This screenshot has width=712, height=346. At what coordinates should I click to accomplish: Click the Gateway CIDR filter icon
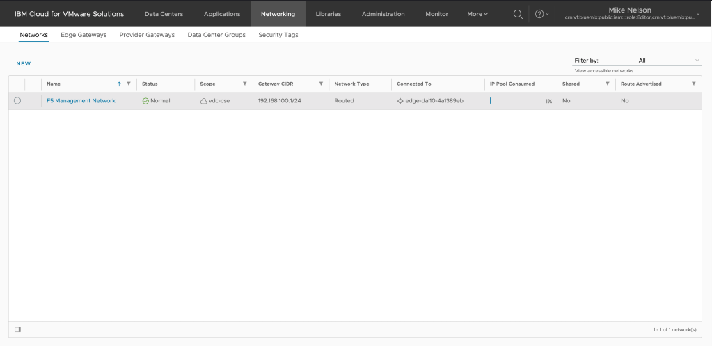pos(321,84)
